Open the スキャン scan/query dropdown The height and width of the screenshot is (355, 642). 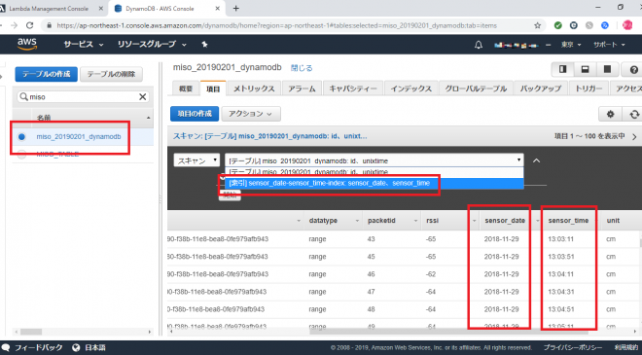196,160
